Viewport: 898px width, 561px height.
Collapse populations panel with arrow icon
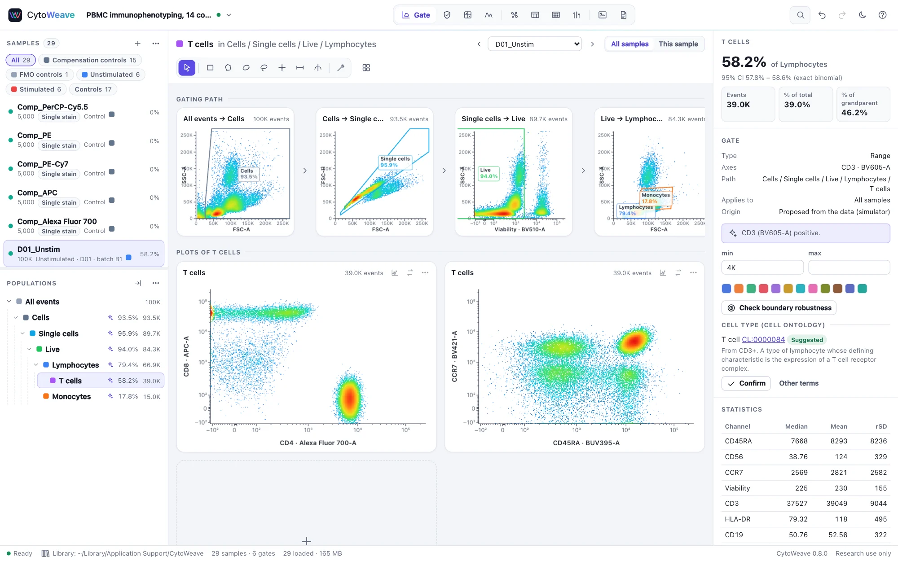coord(138,283)
